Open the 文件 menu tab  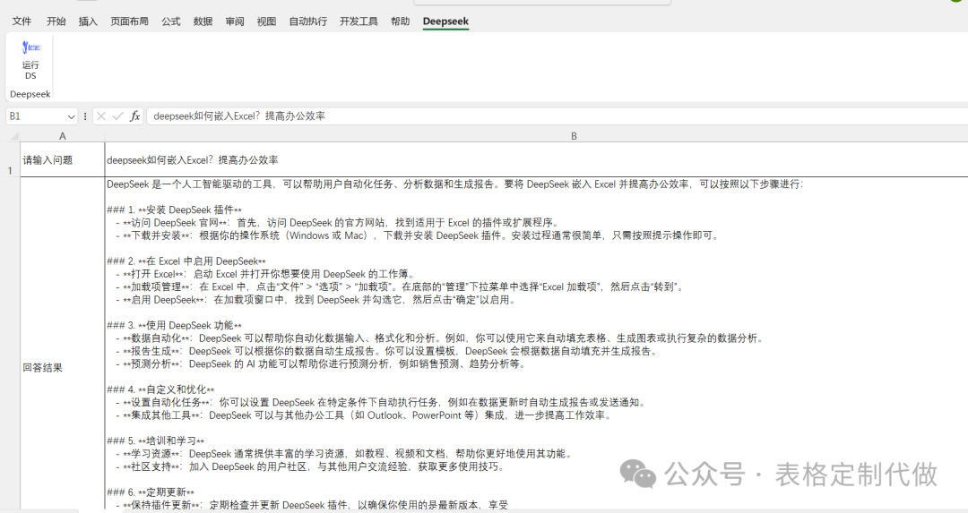pyautogui.click(x=22, y=21)
